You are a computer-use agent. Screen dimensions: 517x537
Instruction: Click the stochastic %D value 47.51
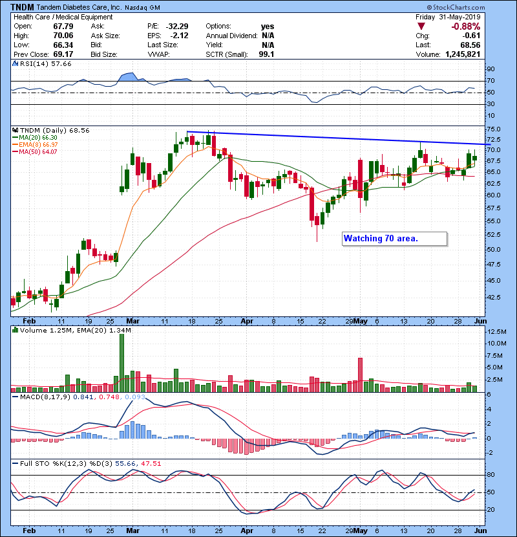(x=151, y=463)
